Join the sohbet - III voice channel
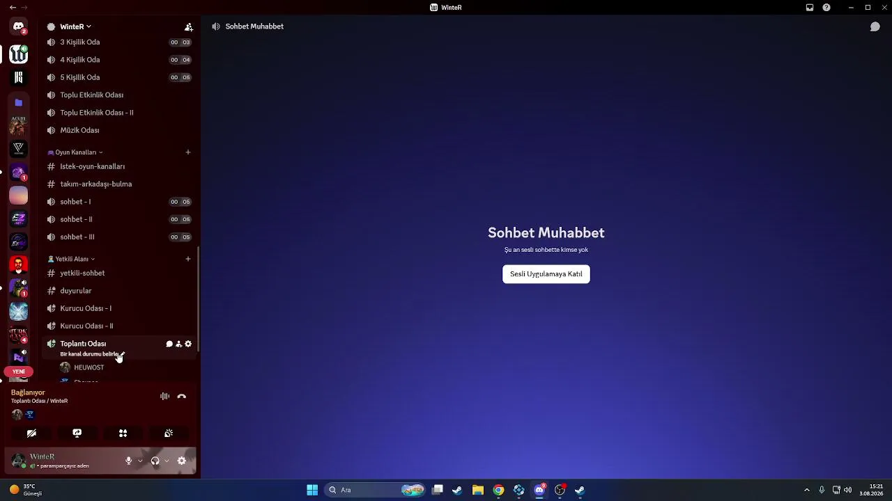The height and width of the screenshot is (501, 892). tap(119, 237)
